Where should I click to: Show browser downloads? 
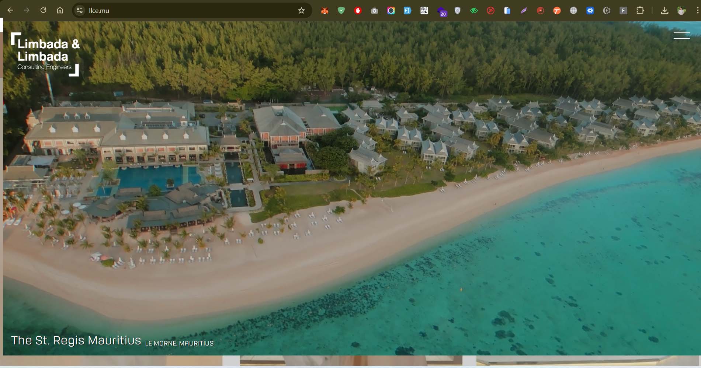point(664,11)
